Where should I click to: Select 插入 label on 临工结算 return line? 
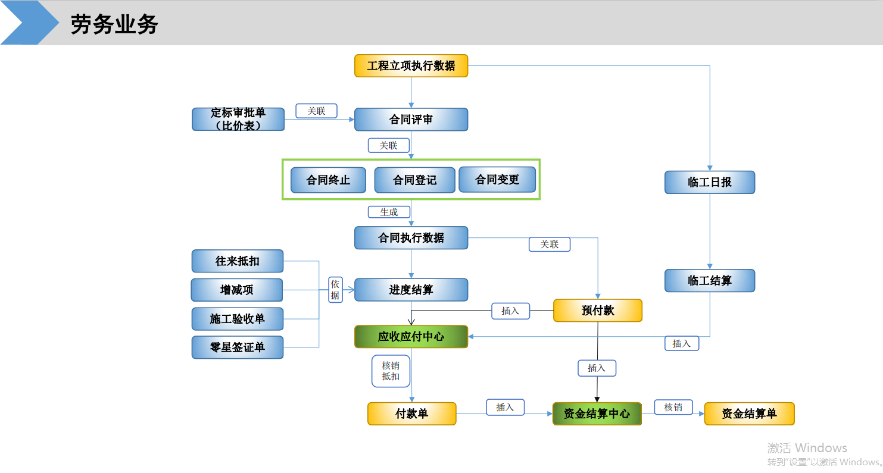click(682, 343)
